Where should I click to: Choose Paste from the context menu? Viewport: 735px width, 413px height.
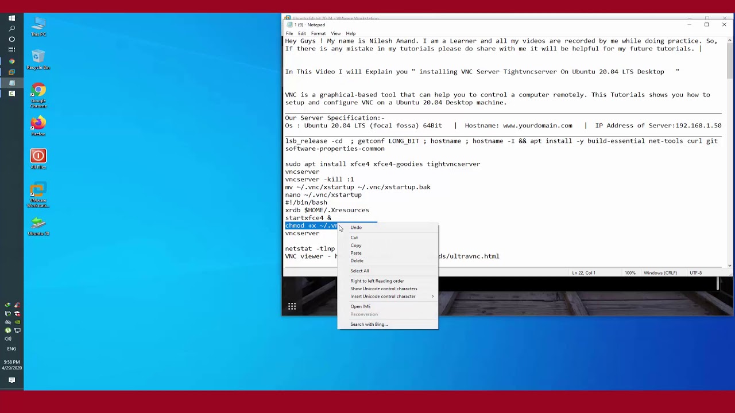[388, 253]
